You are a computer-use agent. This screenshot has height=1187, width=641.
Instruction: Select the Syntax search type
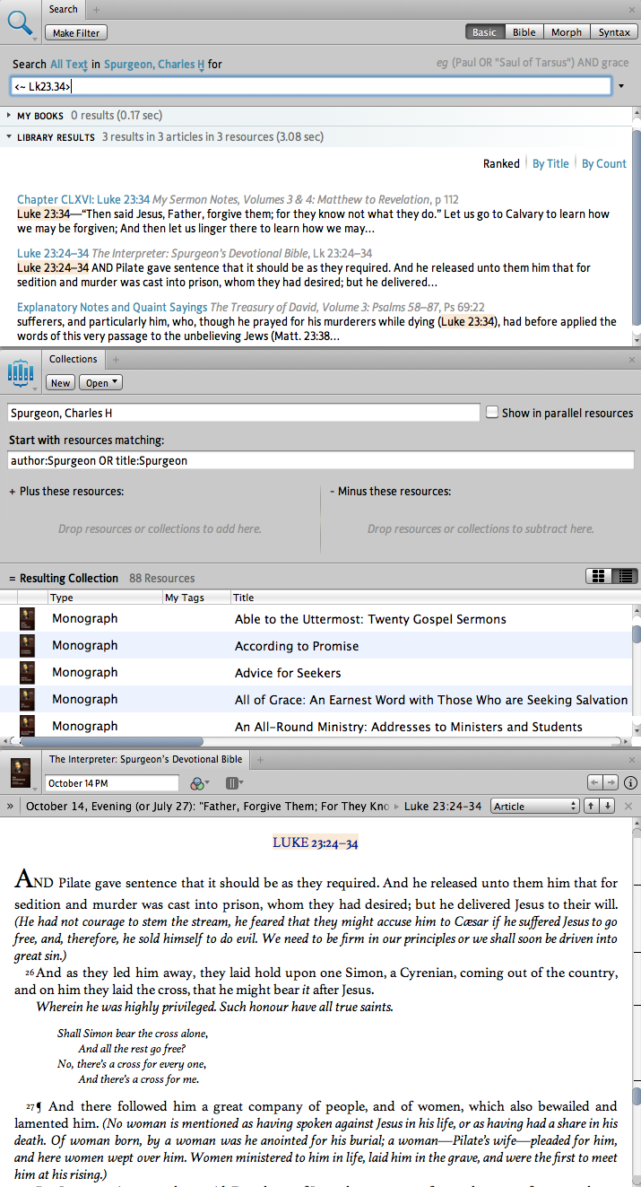[614, 32]
